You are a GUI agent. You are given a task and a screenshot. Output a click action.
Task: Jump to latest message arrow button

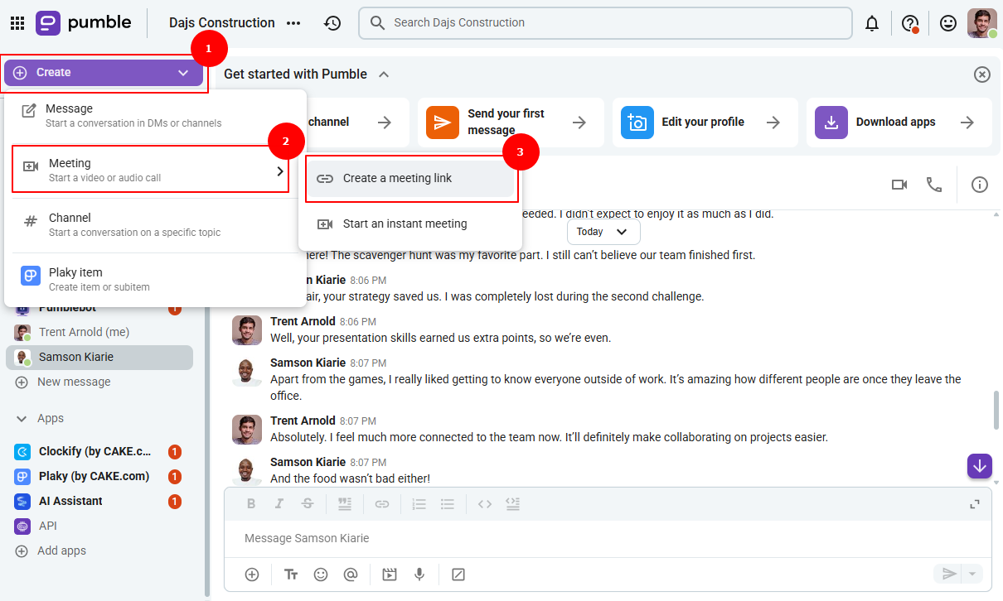[980, 466]
